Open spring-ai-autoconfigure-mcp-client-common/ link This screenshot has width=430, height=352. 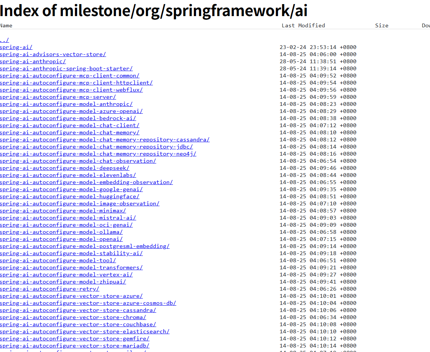pos(70,76)
